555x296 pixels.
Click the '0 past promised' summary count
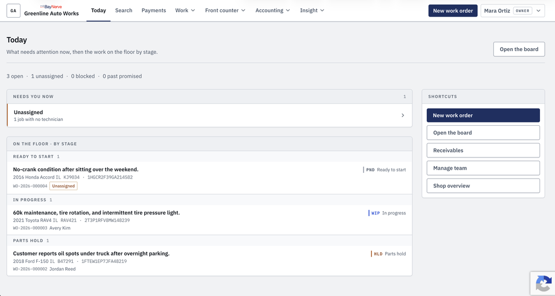(x=122, y=76)
